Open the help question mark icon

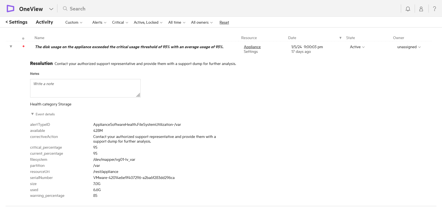pos(435,9)
